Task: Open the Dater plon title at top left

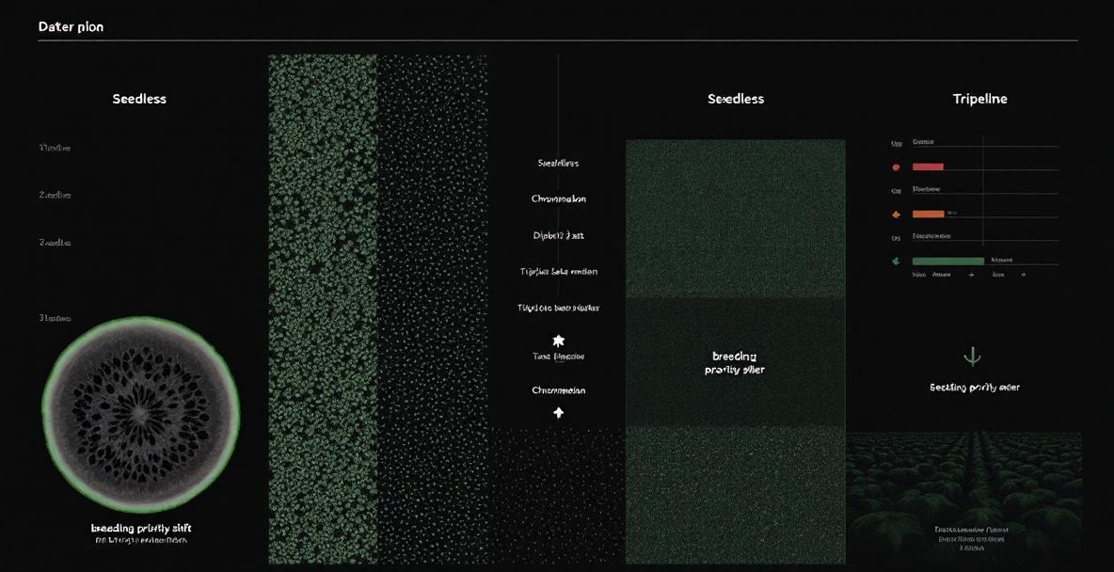Action: (x=71, y=26)
